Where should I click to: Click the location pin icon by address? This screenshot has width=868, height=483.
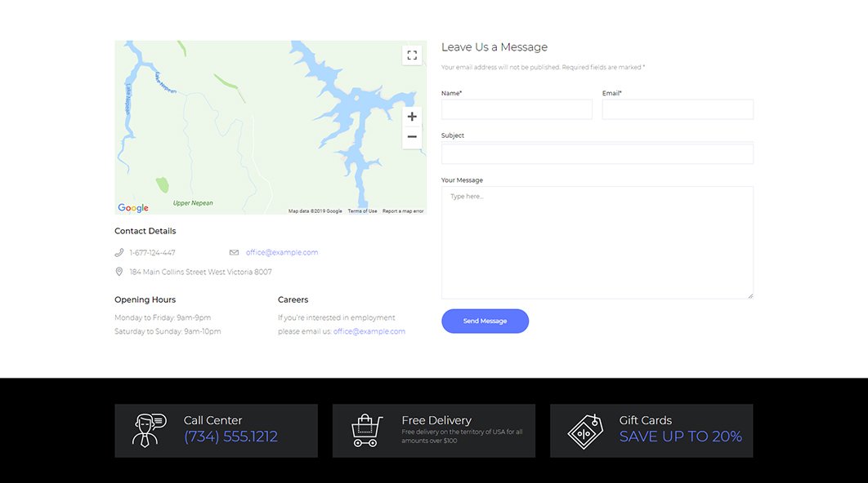coord(119,272)
